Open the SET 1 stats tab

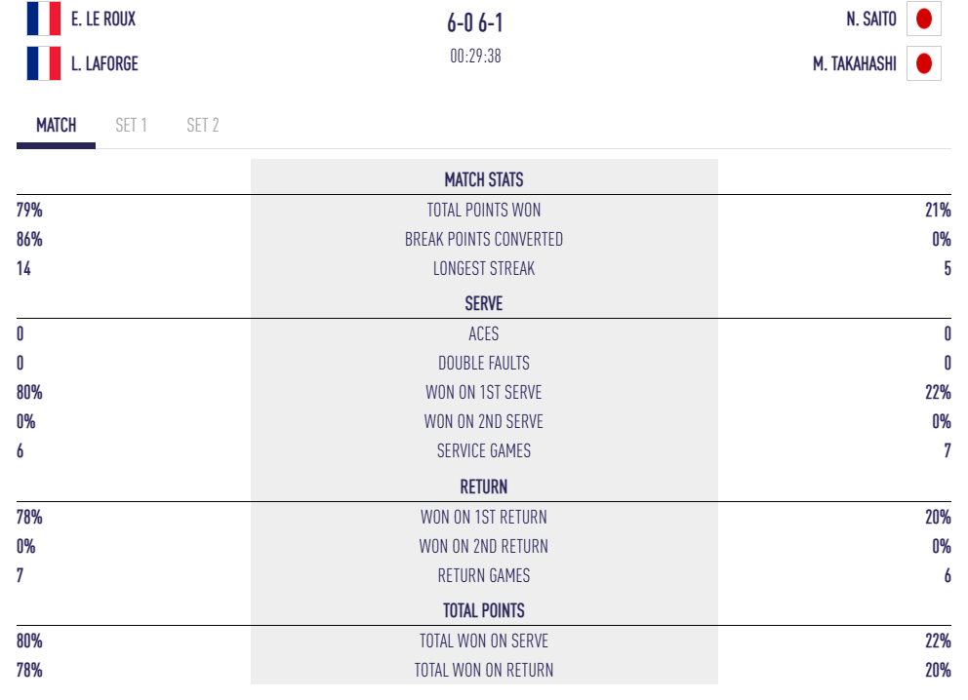click(131, 126)
